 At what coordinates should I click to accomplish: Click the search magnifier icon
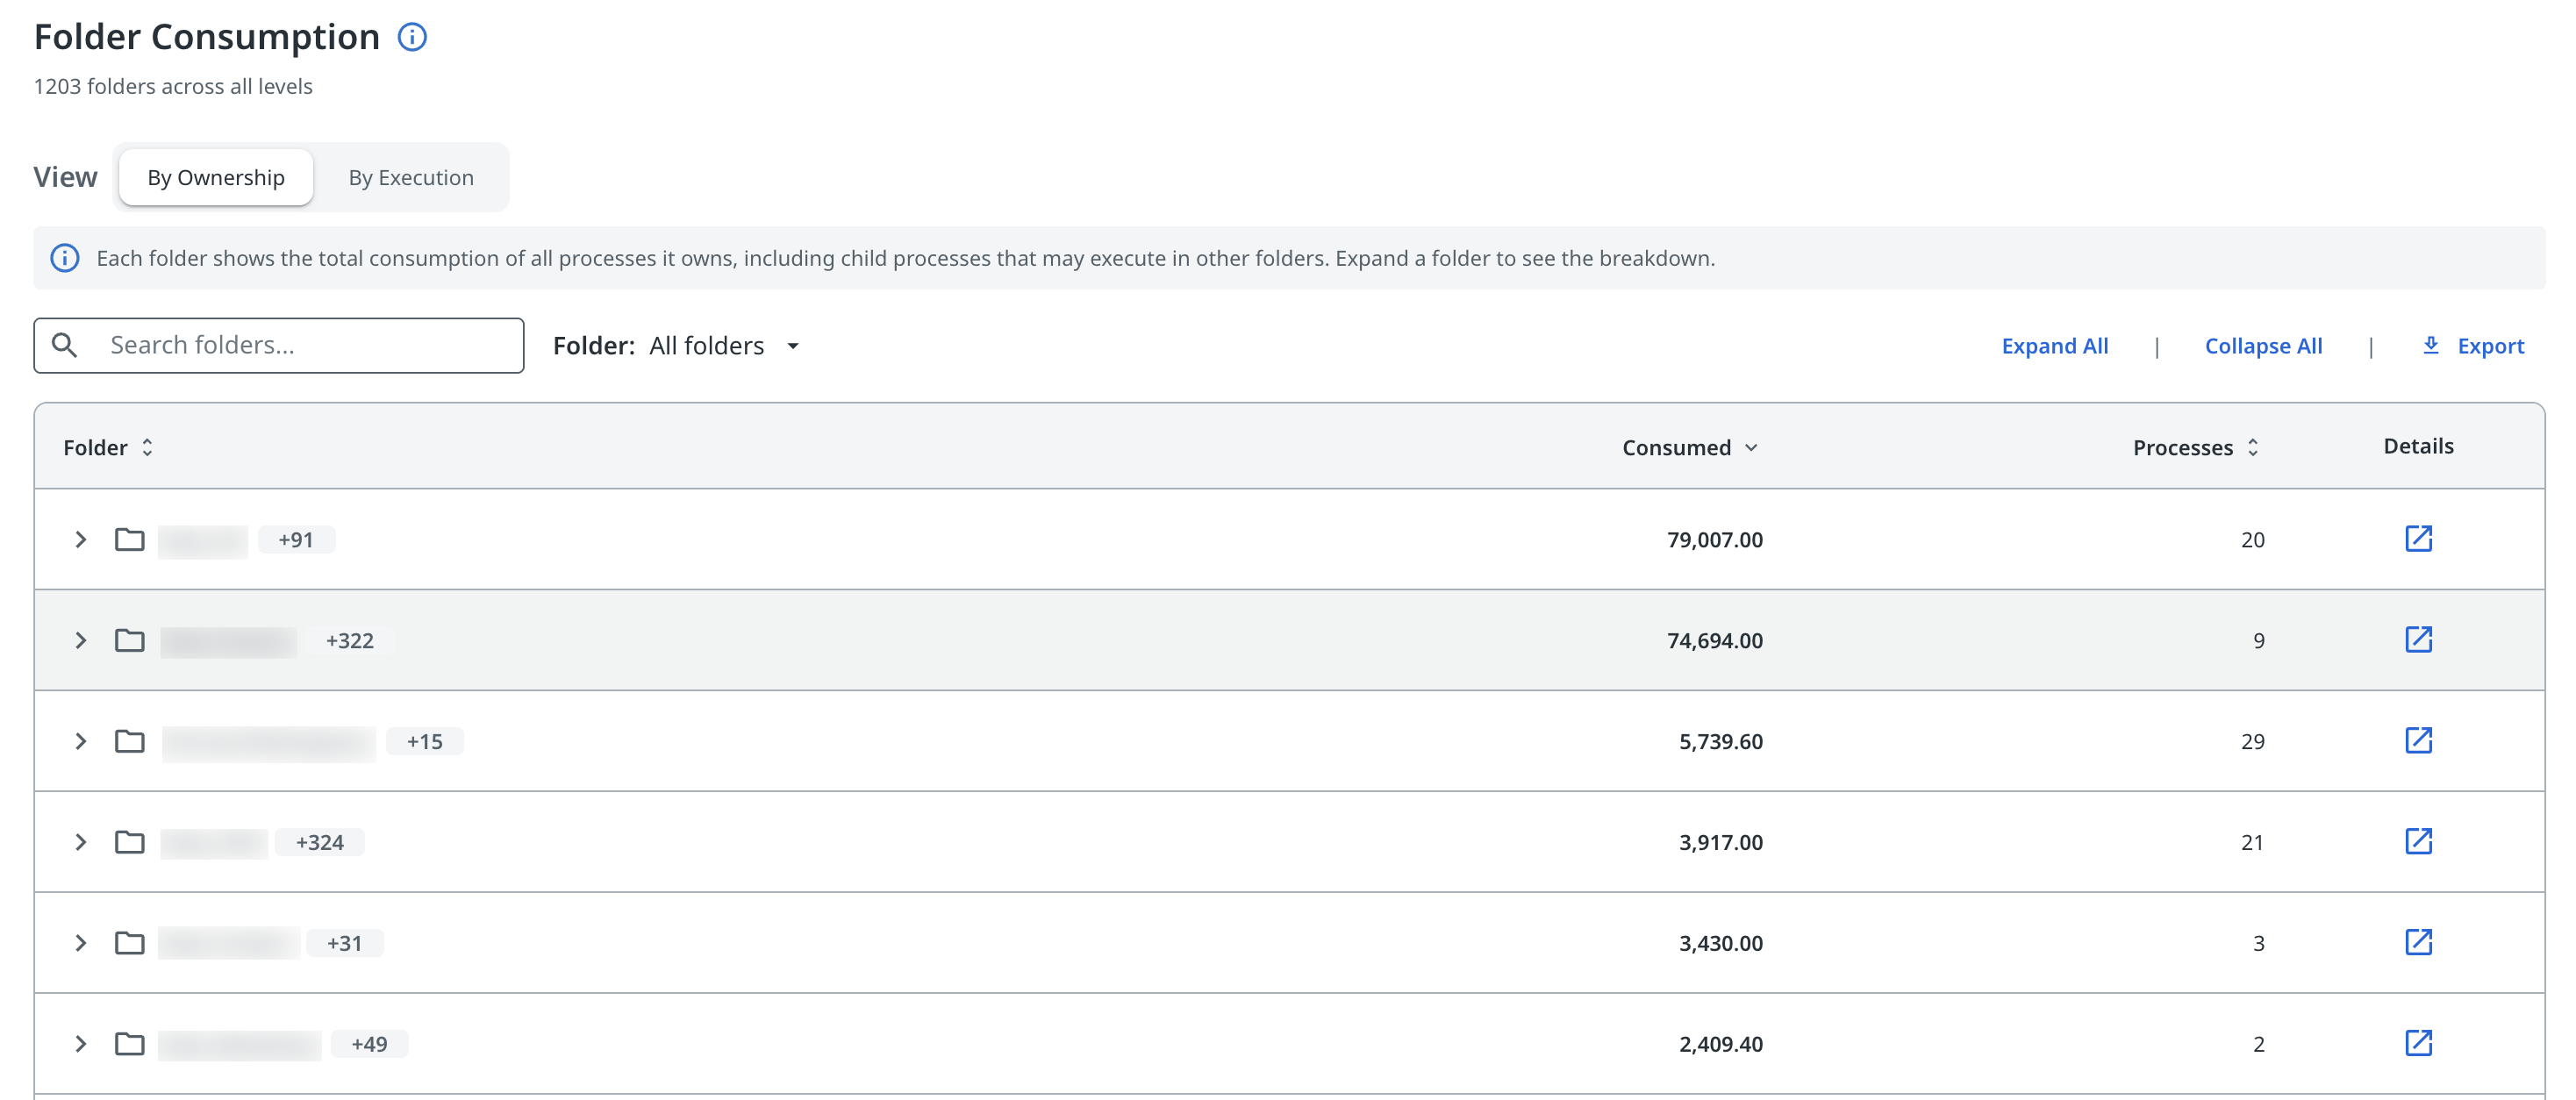click(x=65, y=345)
